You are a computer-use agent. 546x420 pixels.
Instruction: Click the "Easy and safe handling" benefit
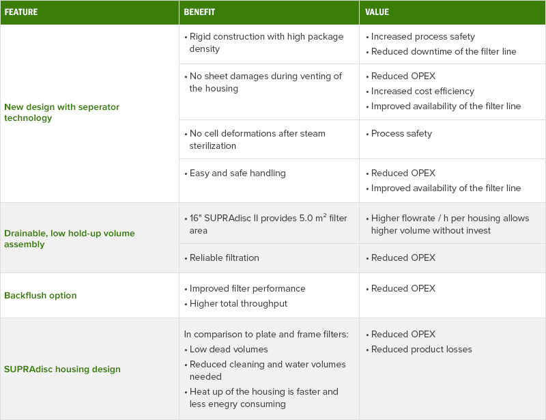236,173
